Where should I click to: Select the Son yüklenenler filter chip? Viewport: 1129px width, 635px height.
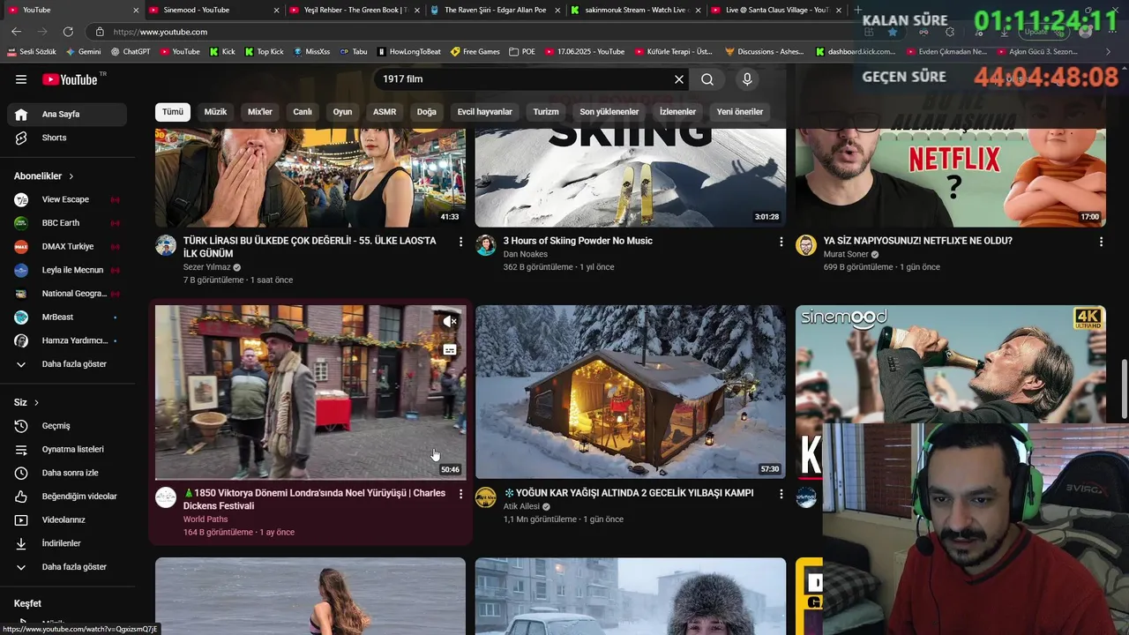pos(609,112)
